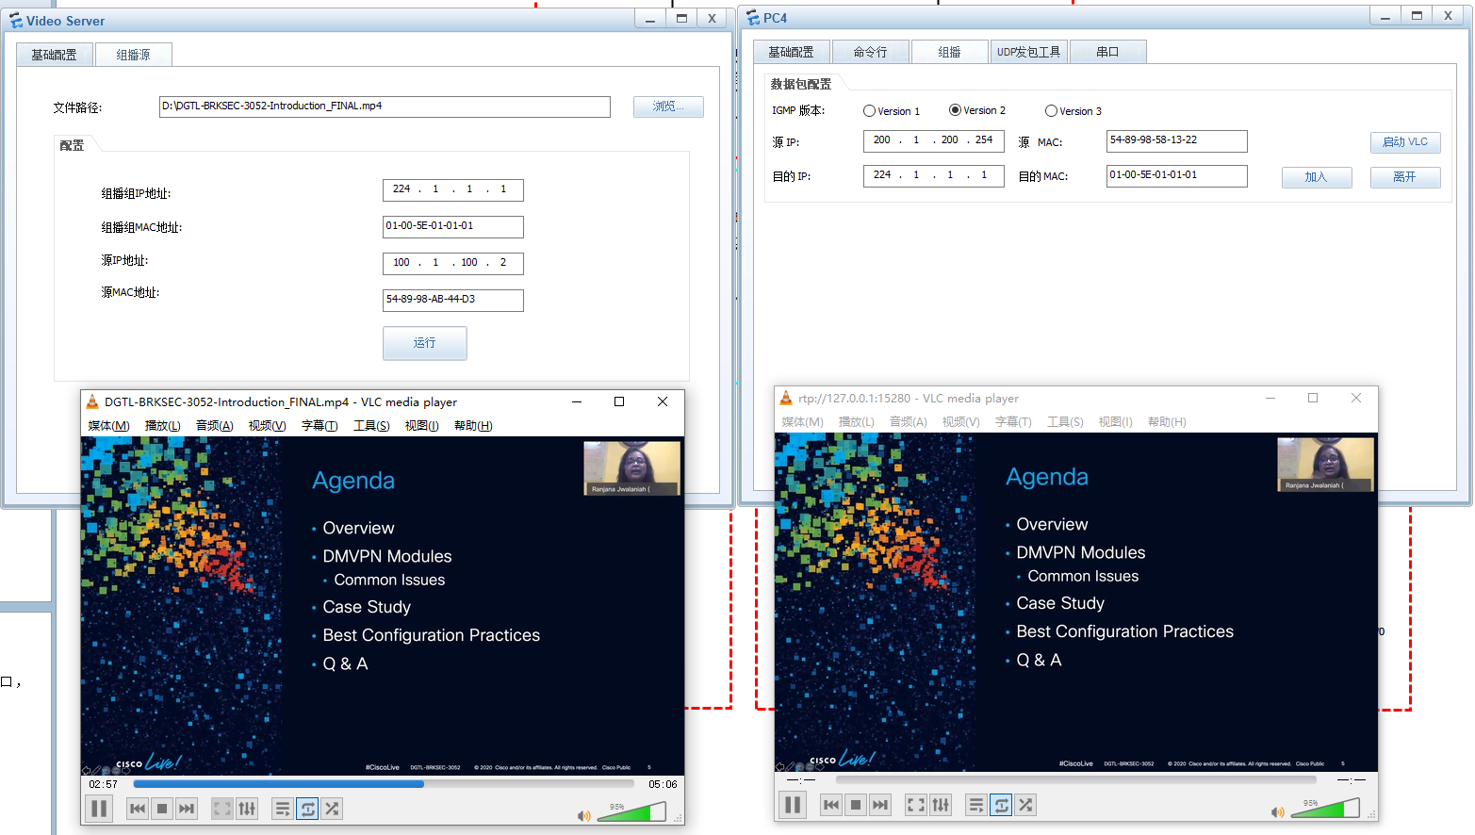1475x835 pixels.
Task: Stop playback in left VLC player
Action: coord(162,809)
